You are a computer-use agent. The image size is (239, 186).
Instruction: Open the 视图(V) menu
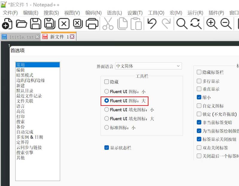(x=72, y=13)
